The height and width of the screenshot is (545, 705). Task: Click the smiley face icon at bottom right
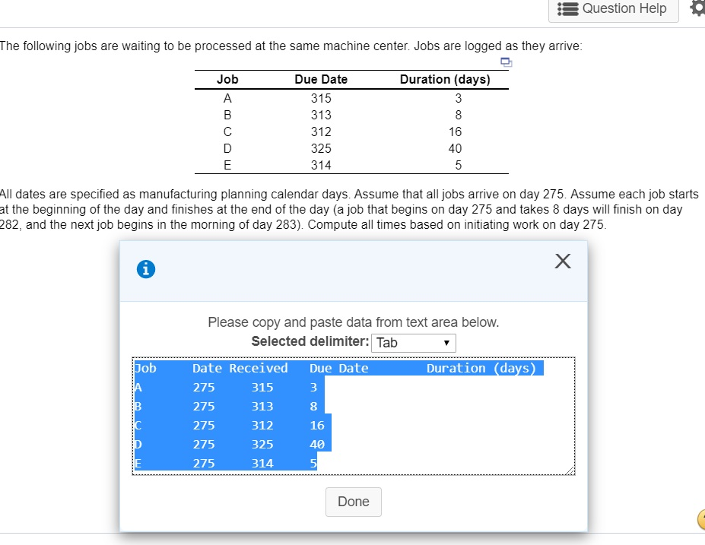pos(701,519)
